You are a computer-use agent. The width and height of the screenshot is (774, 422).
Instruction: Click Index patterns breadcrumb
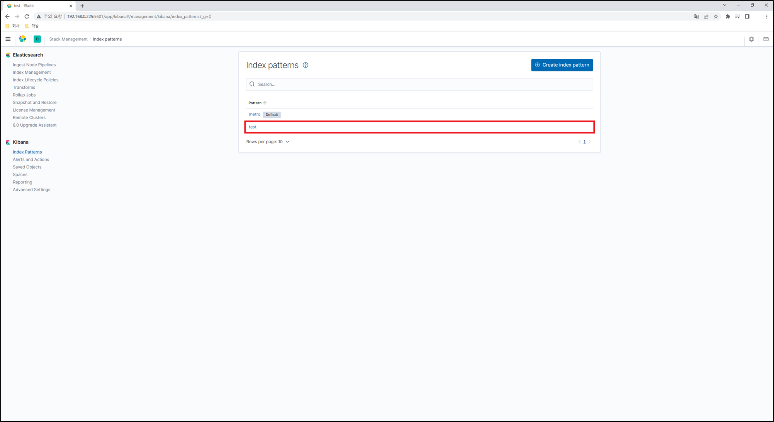[107, 39]
